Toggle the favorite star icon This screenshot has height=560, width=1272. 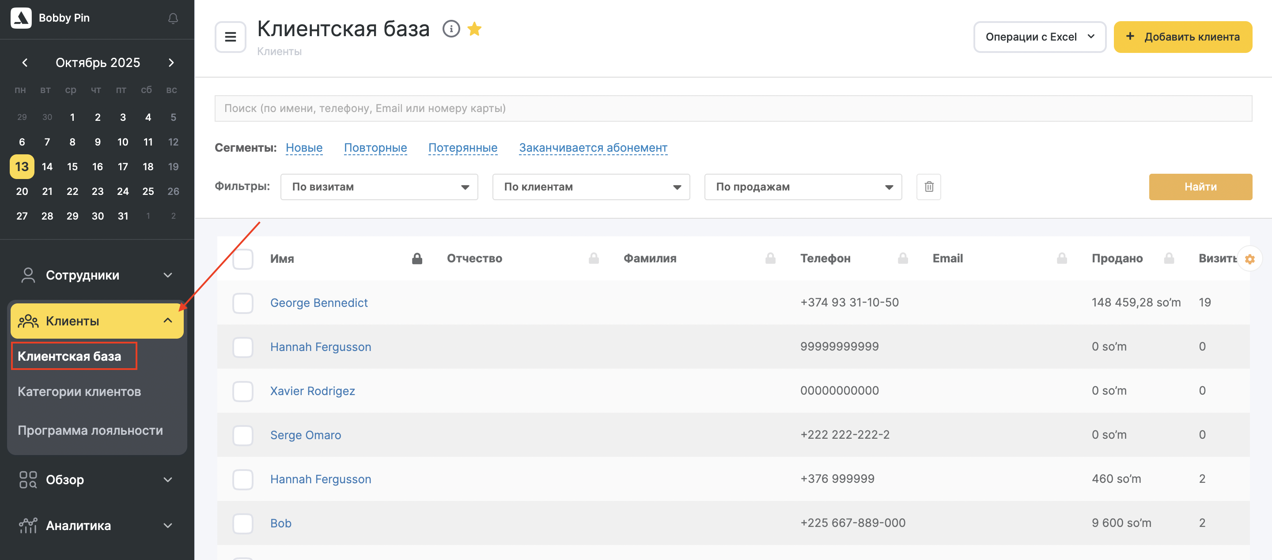(474, 29)
